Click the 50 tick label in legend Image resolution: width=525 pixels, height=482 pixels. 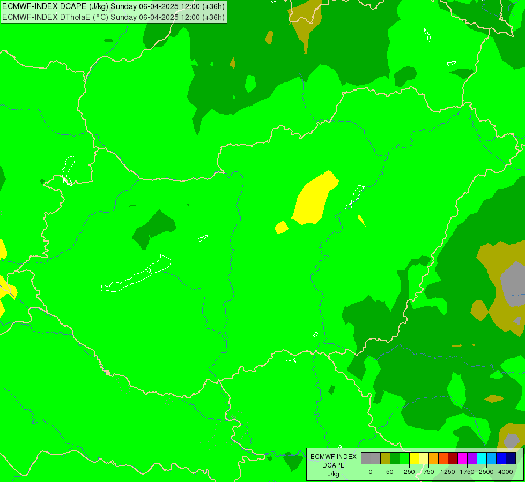(390, 472)
